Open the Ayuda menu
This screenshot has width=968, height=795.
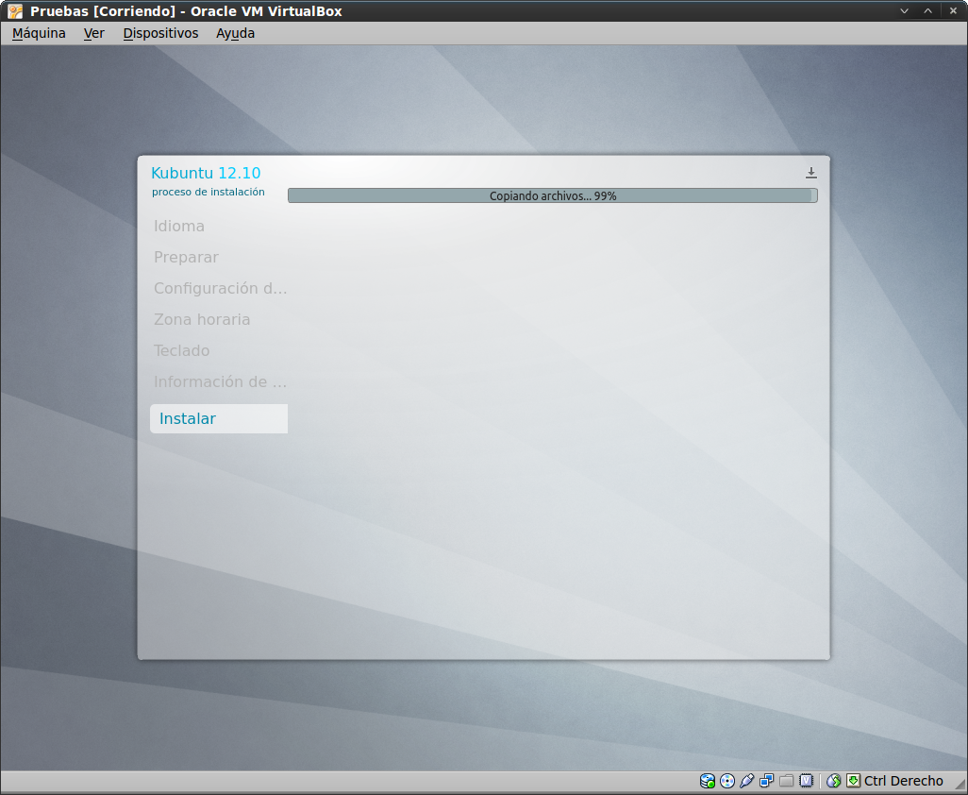235,33
